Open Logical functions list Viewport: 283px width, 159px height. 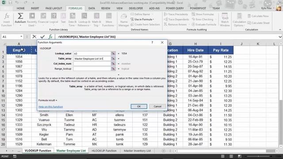pos(54,20)
